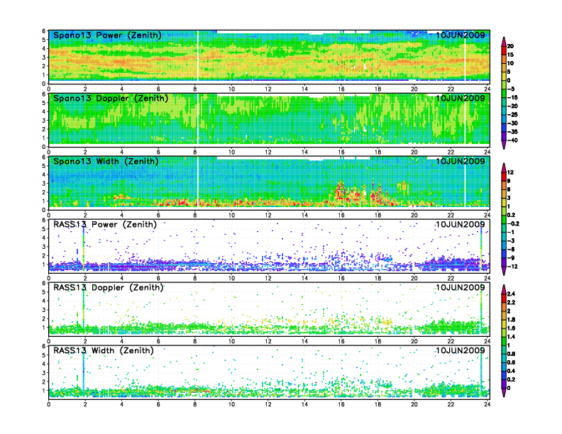Select the 10JUN2009 date in RASS13 Power panel
562x434 pixels.
tap(461, 225)
